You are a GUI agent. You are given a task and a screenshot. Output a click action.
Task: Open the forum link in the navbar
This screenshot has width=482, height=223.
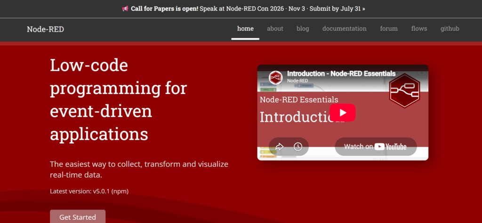coord(389,29)
